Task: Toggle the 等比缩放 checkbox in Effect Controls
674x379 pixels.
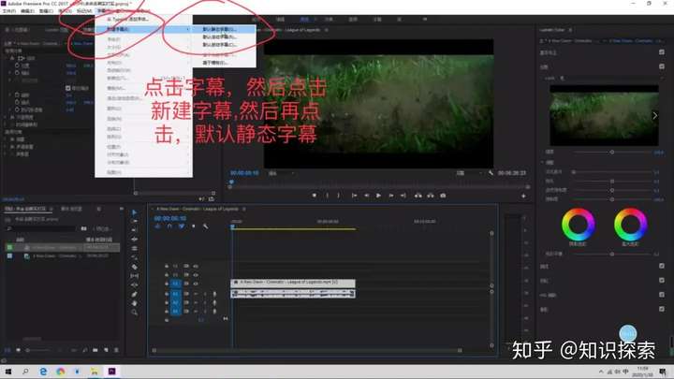Action: (68, 88)
